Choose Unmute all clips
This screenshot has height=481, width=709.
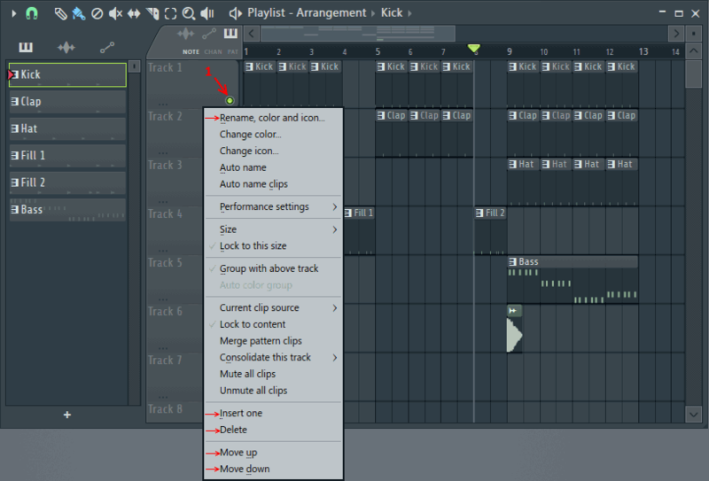tap(273, 391)
